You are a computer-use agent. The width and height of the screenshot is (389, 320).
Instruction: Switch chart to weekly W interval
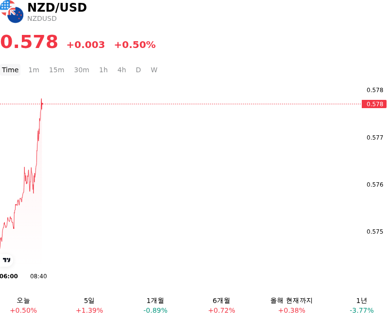coord(154,70)
